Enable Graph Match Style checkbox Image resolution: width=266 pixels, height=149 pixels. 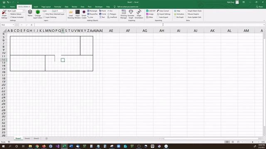(x=187, y=11)
